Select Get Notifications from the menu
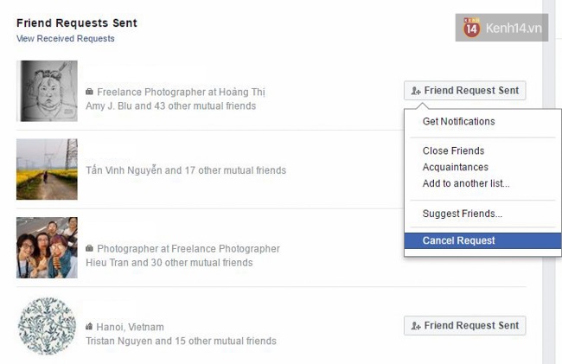The width and height of the screenshot is (562, 364). click(x=458, y=121)
